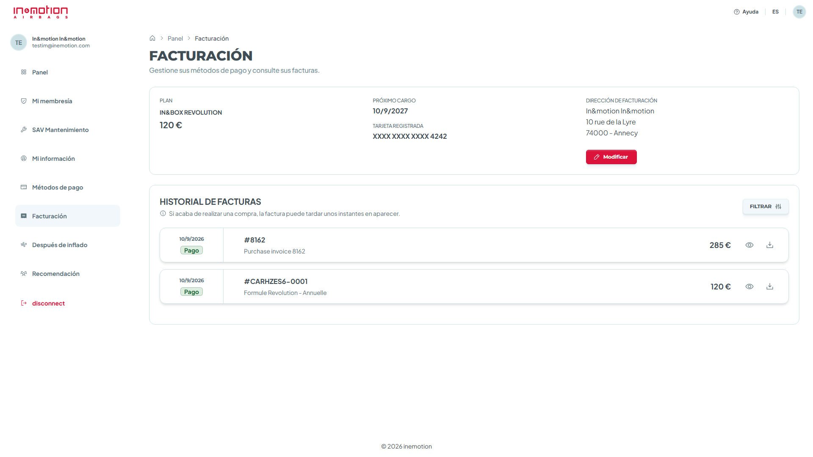Click the Pago badge on invoice #CARHZES6-0001
Image resolution: width=813 pixels, height=457 pixels.
pos(191,292)
